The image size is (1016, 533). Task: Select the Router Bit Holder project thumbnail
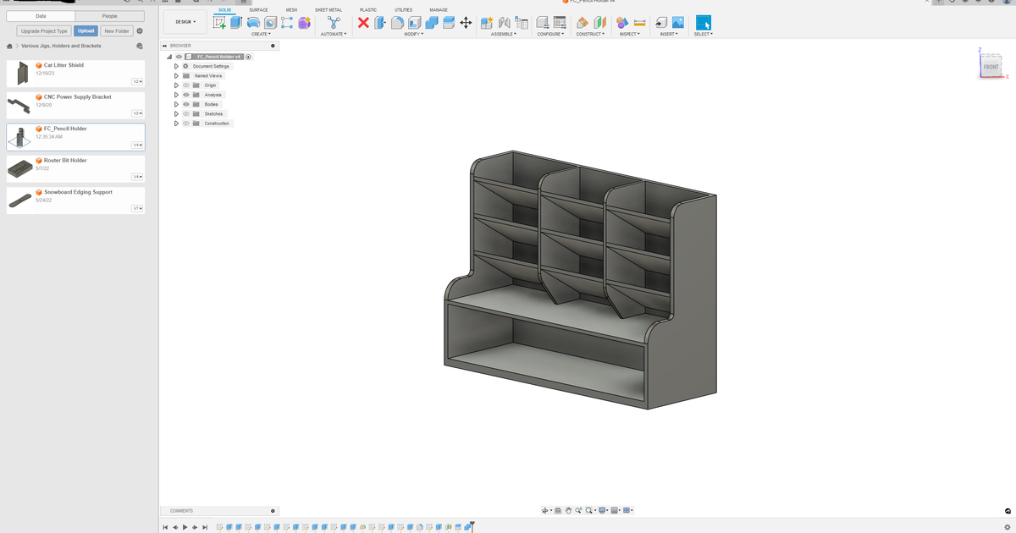coord(20,168)
